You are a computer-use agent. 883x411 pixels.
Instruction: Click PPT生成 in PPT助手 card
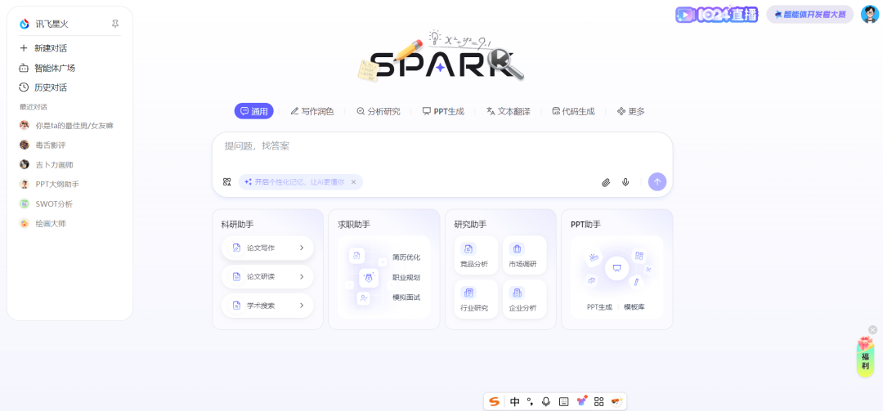[x=599, y=307]
